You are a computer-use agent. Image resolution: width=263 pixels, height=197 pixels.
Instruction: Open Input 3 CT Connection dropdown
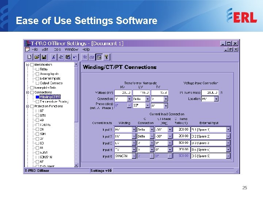(152, 143)
